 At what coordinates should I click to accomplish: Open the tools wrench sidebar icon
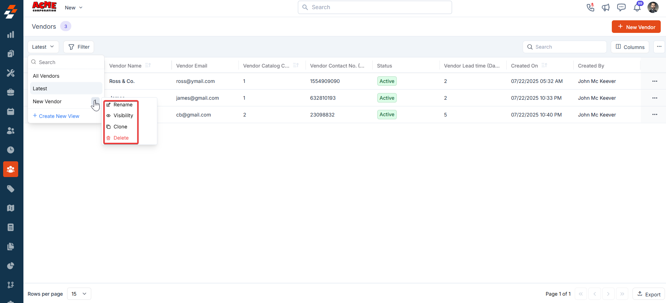[x=11, y=73]
